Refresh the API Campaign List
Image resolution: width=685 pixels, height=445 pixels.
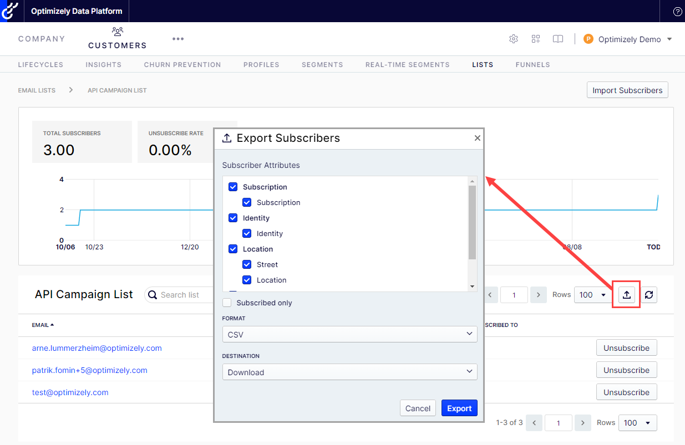click(649, 295)
